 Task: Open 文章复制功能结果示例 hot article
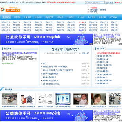104,80
